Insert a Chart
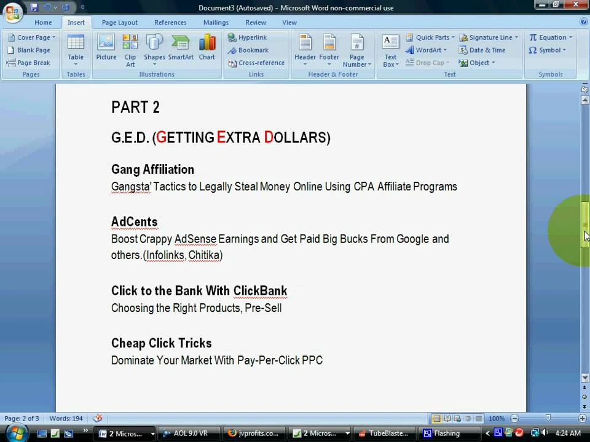This screenshot has width=590, height=442. 207,47
